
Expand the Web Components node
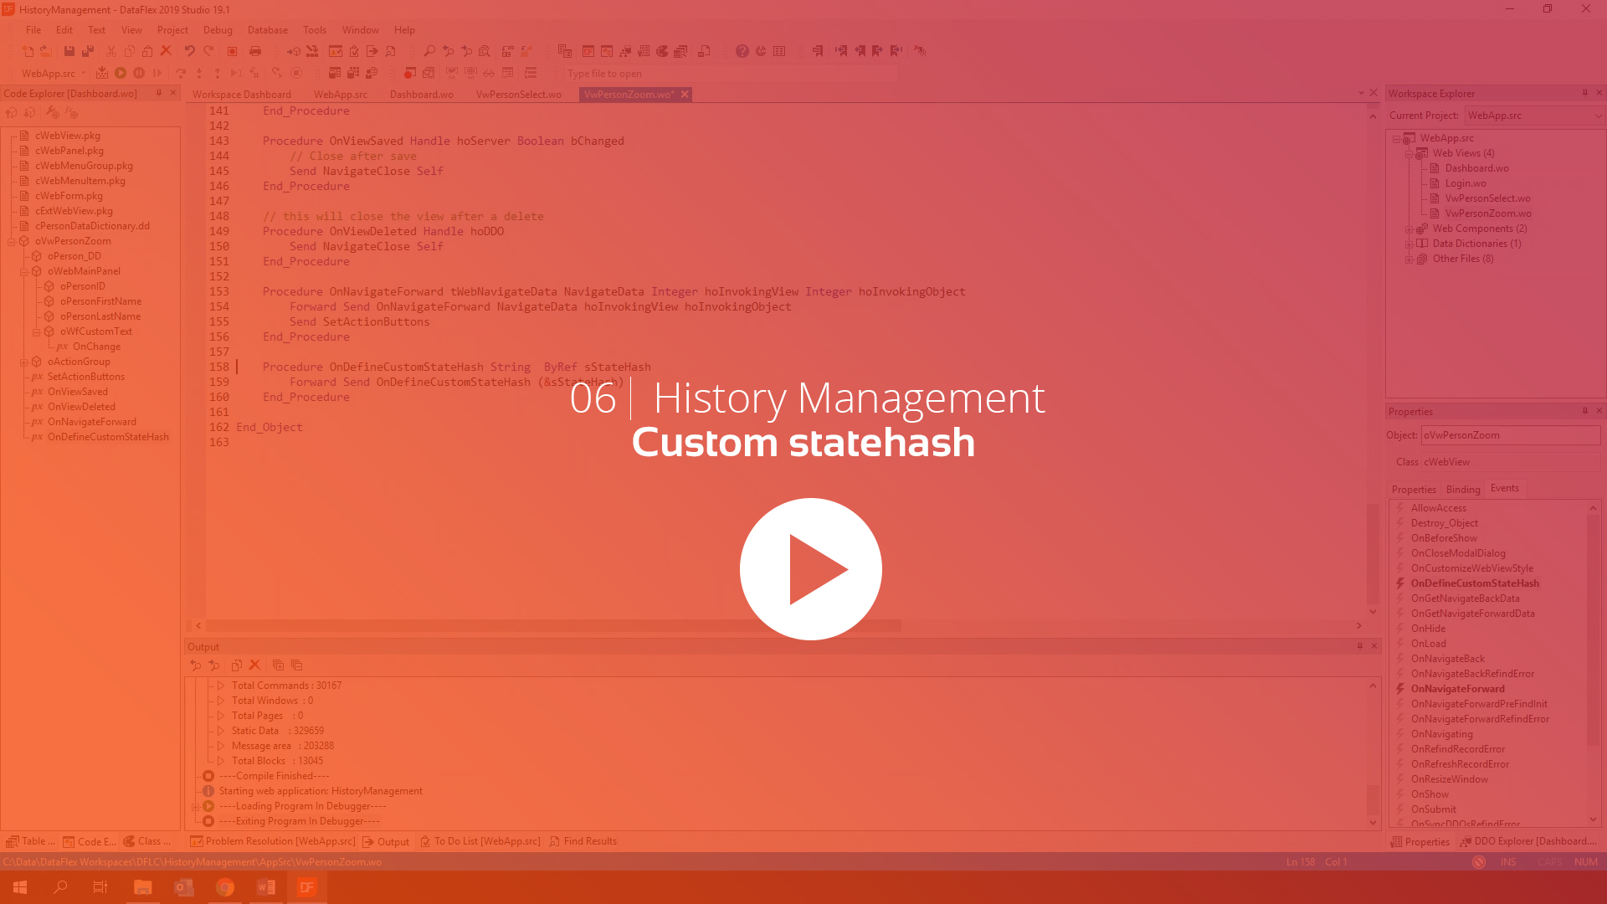click(x=1409, y=228)
